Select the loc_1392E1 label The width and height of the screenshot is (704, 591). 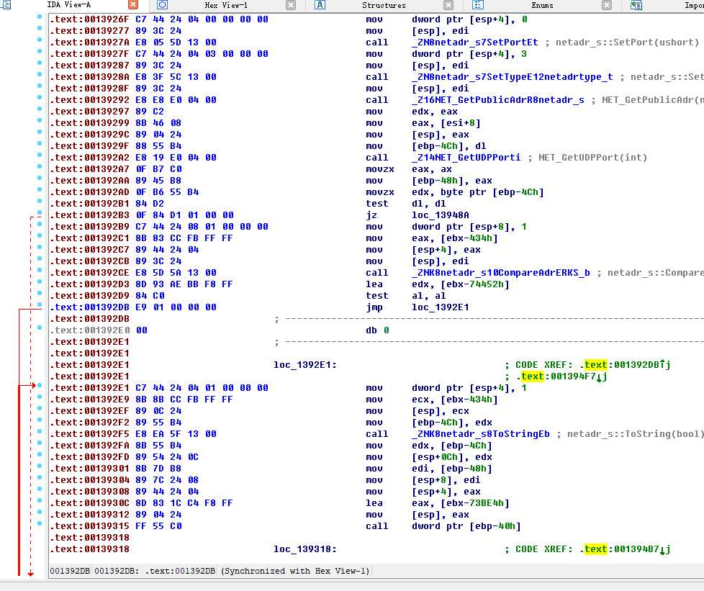click(305, 365)
